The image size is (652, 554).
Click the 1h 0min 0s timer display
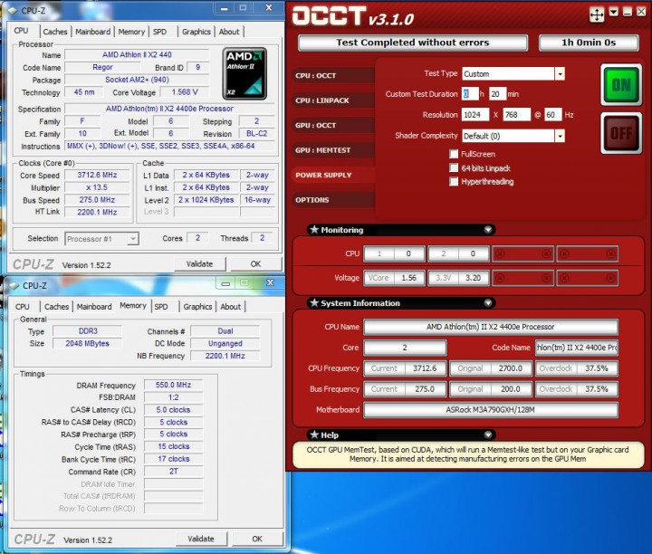coord(589,43)
